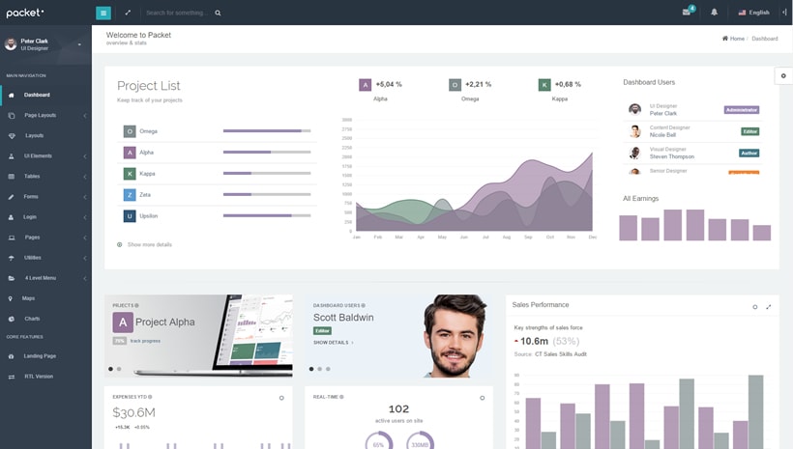Click the Show more details link
This screenshot has width=793, height=449.
pyautogui.click(x=149, y=244)
